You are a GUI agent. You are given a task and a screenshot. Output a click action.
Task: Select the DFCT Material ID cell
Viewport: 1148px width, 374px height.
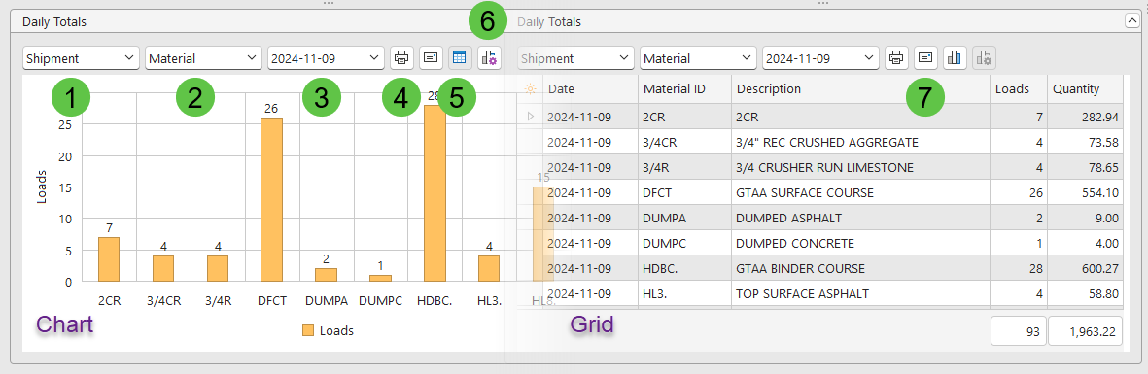[x=684, y=193]
